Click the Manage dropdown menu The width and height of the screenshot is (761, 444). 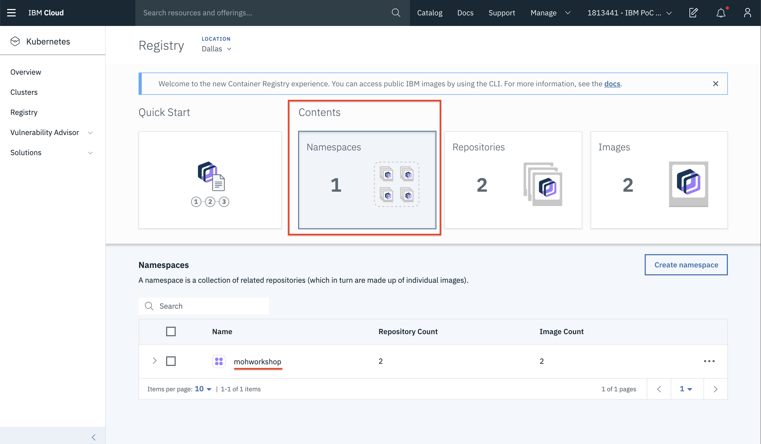[550, 12]
